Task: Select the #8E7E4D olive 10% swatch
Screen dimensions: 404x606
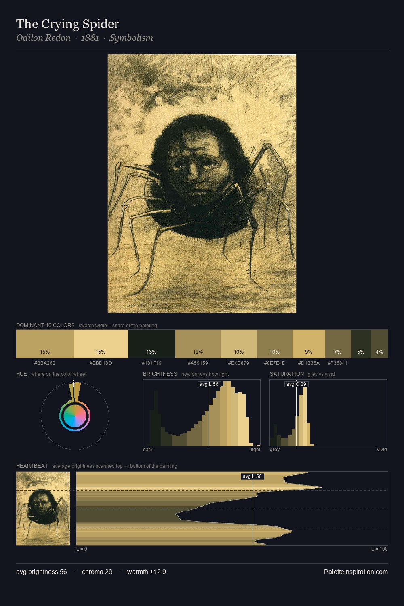Action: point(275,344)
